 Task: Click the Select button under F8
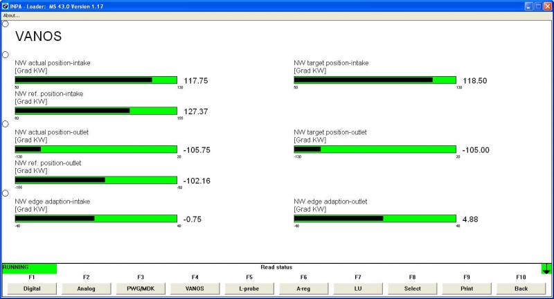tap(412, 289)
